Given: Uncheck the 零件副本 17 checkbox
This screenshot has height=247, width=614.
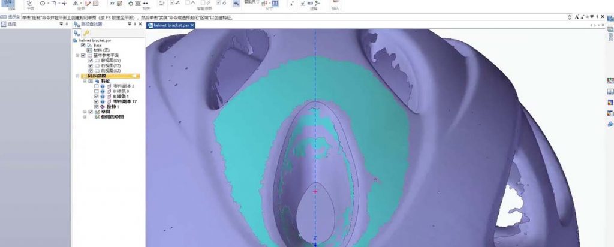Looking at the screenshot, I should tap(97, 101).
